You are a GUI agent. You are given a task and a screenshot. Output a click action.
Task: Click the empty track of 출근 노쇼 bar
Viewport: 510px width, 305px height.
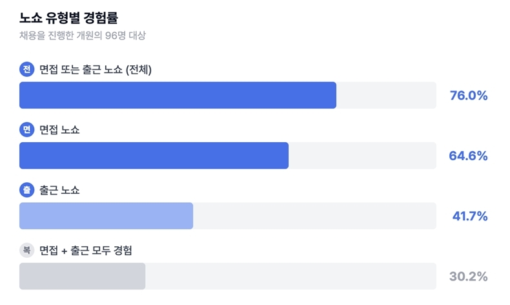tap(314, 216)
